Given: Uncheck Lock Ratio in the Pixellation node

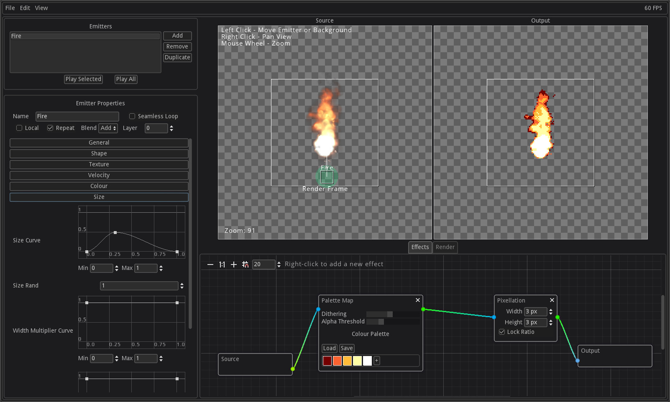Looking at the screenshot, I should pos(501,331).
